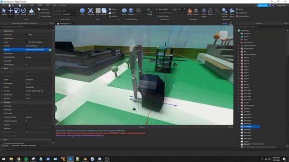Insert a new ModuleScript
This screenshot has height=162, width=289.
242,16
